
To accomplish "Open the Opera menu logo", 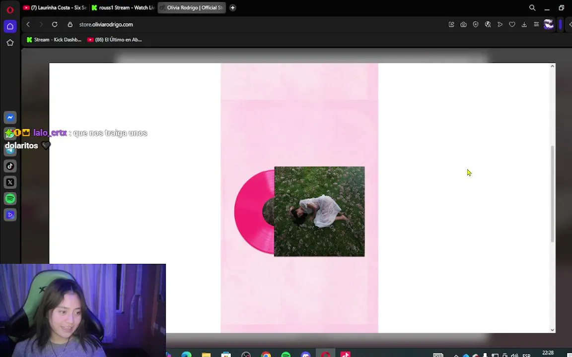I will [x=10, y=10].
